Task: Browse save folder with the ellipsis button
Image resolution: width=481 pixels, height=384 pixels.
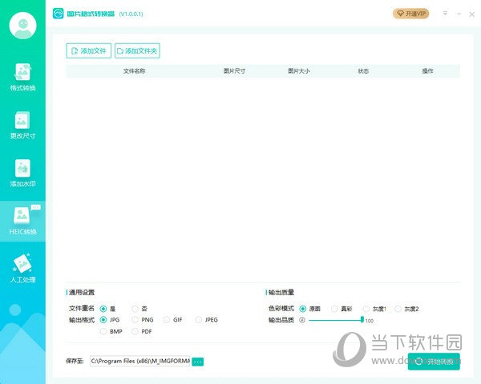Action: (197, 362)
